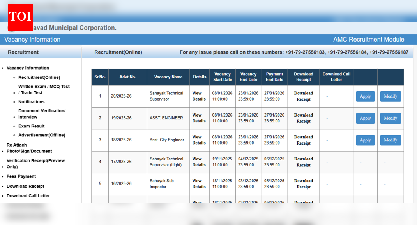The image size is (417, 225).
Task: Click Re Attach Photo/Sign/Document link
Action: click(x=29, y=148)
